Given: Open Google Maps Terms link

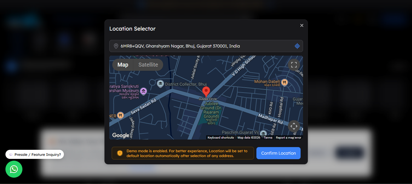Looking at the screenshot, I should click(x=268, y=138).
